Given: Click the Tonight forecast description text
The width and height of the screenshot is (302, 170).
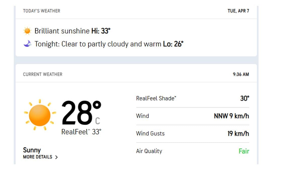Looking at the screenshot, I should click(x=98, y=44).
